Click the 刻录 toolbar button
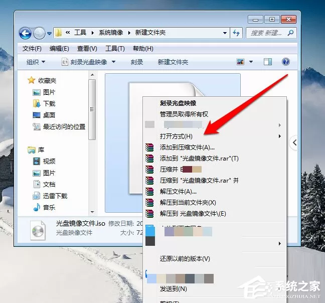Image resolution: width=325 pixels, height=303 pixels. coord(137,62)
